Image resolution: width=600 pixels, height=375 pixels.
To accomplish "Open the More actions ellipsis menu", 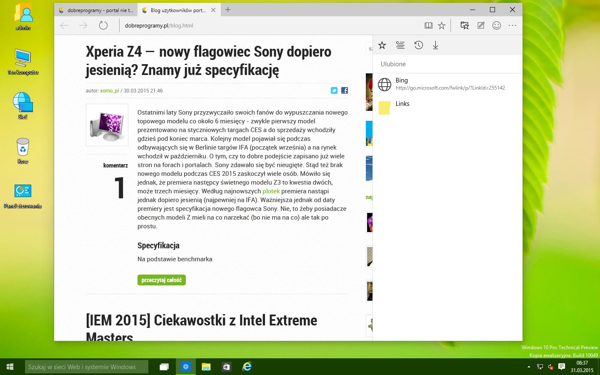I will point(512,25).
